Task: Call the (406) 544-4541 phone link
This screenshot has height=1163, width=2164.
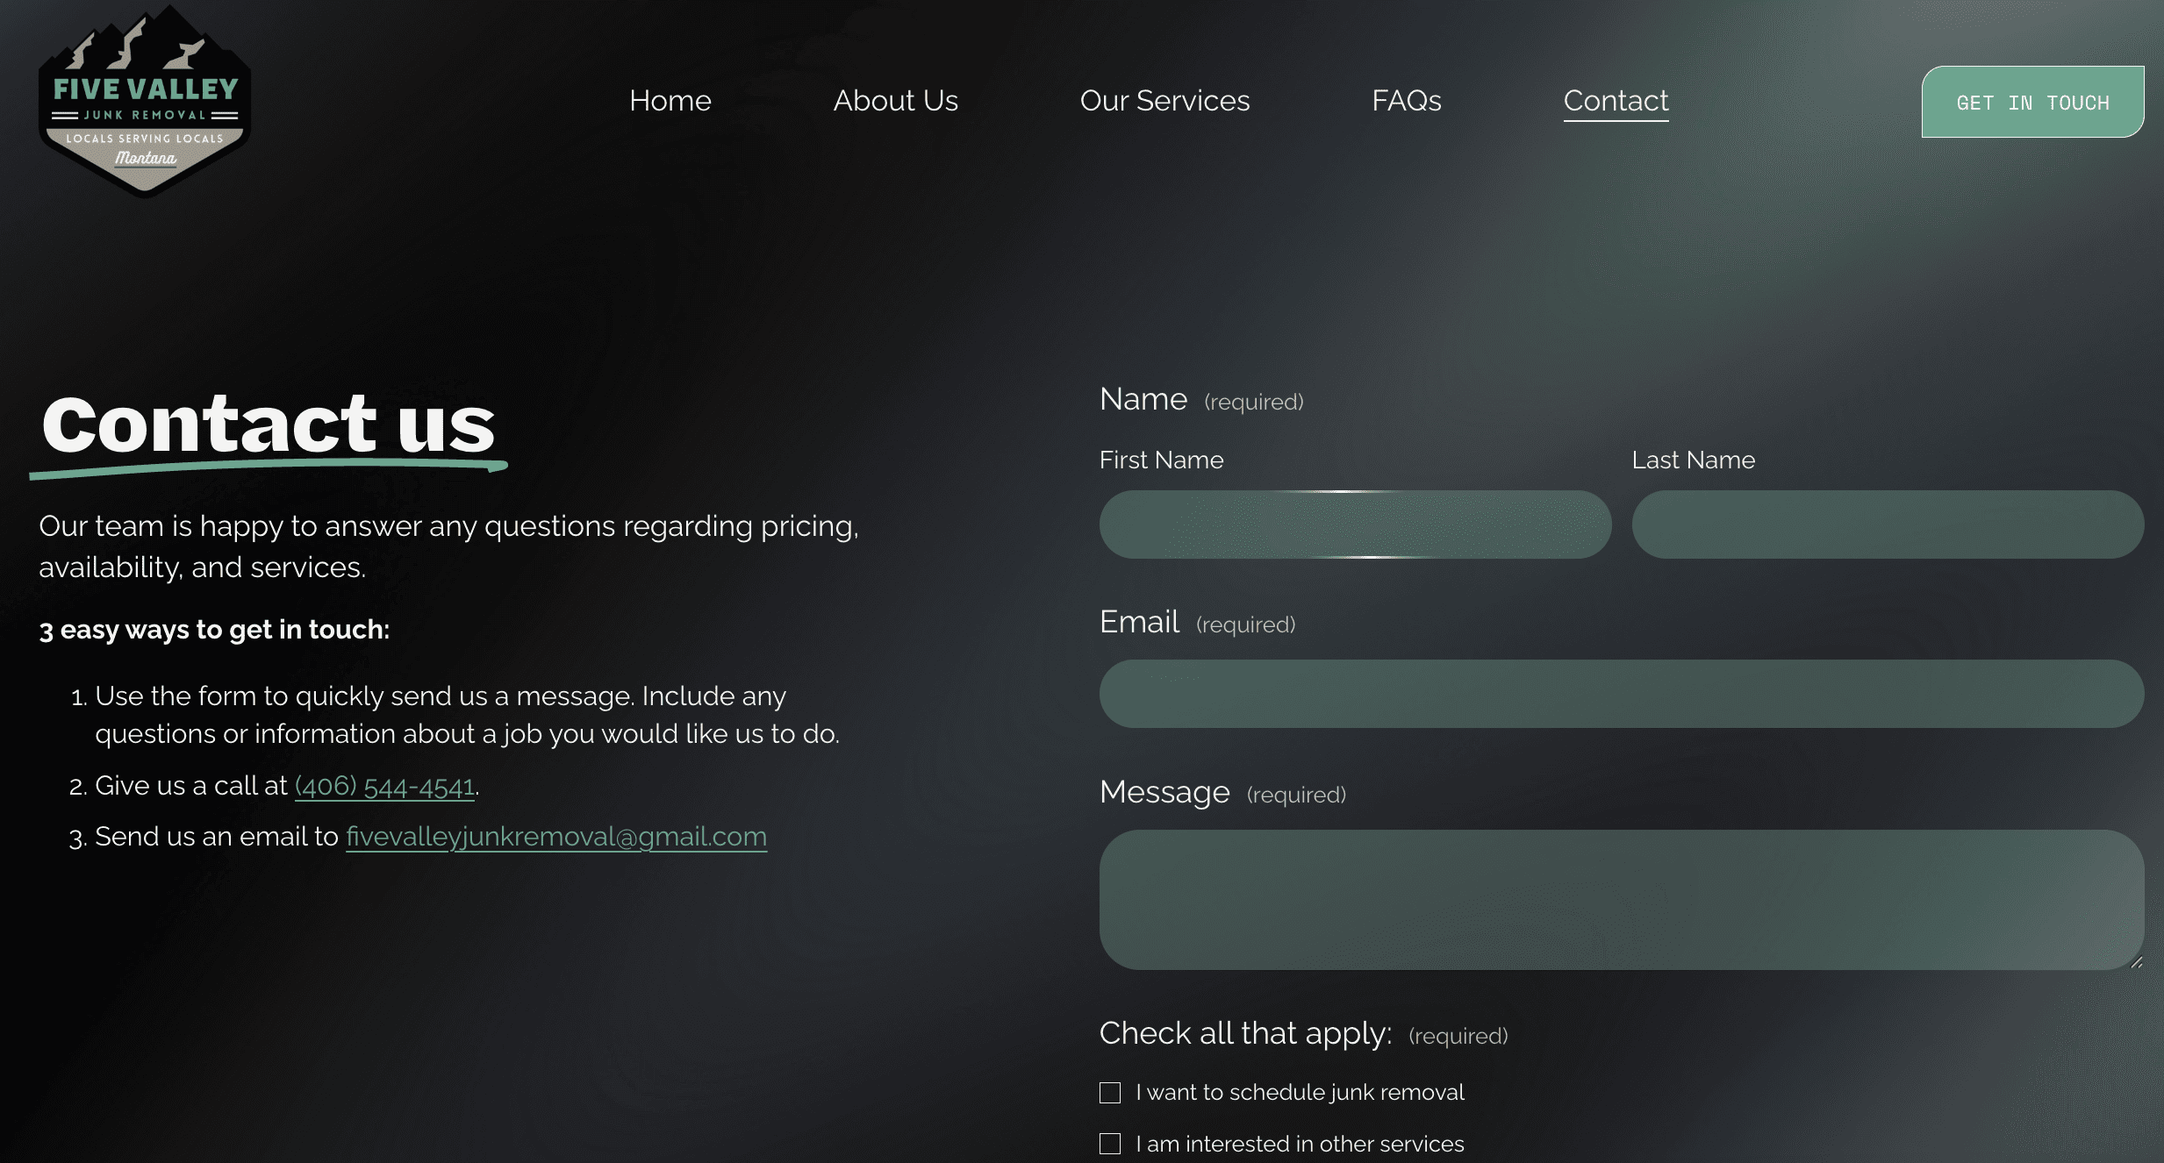Action: 384,786
